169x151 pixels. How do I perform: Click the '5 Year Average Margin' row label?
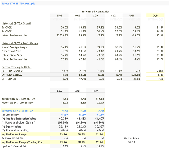(15, 47)
